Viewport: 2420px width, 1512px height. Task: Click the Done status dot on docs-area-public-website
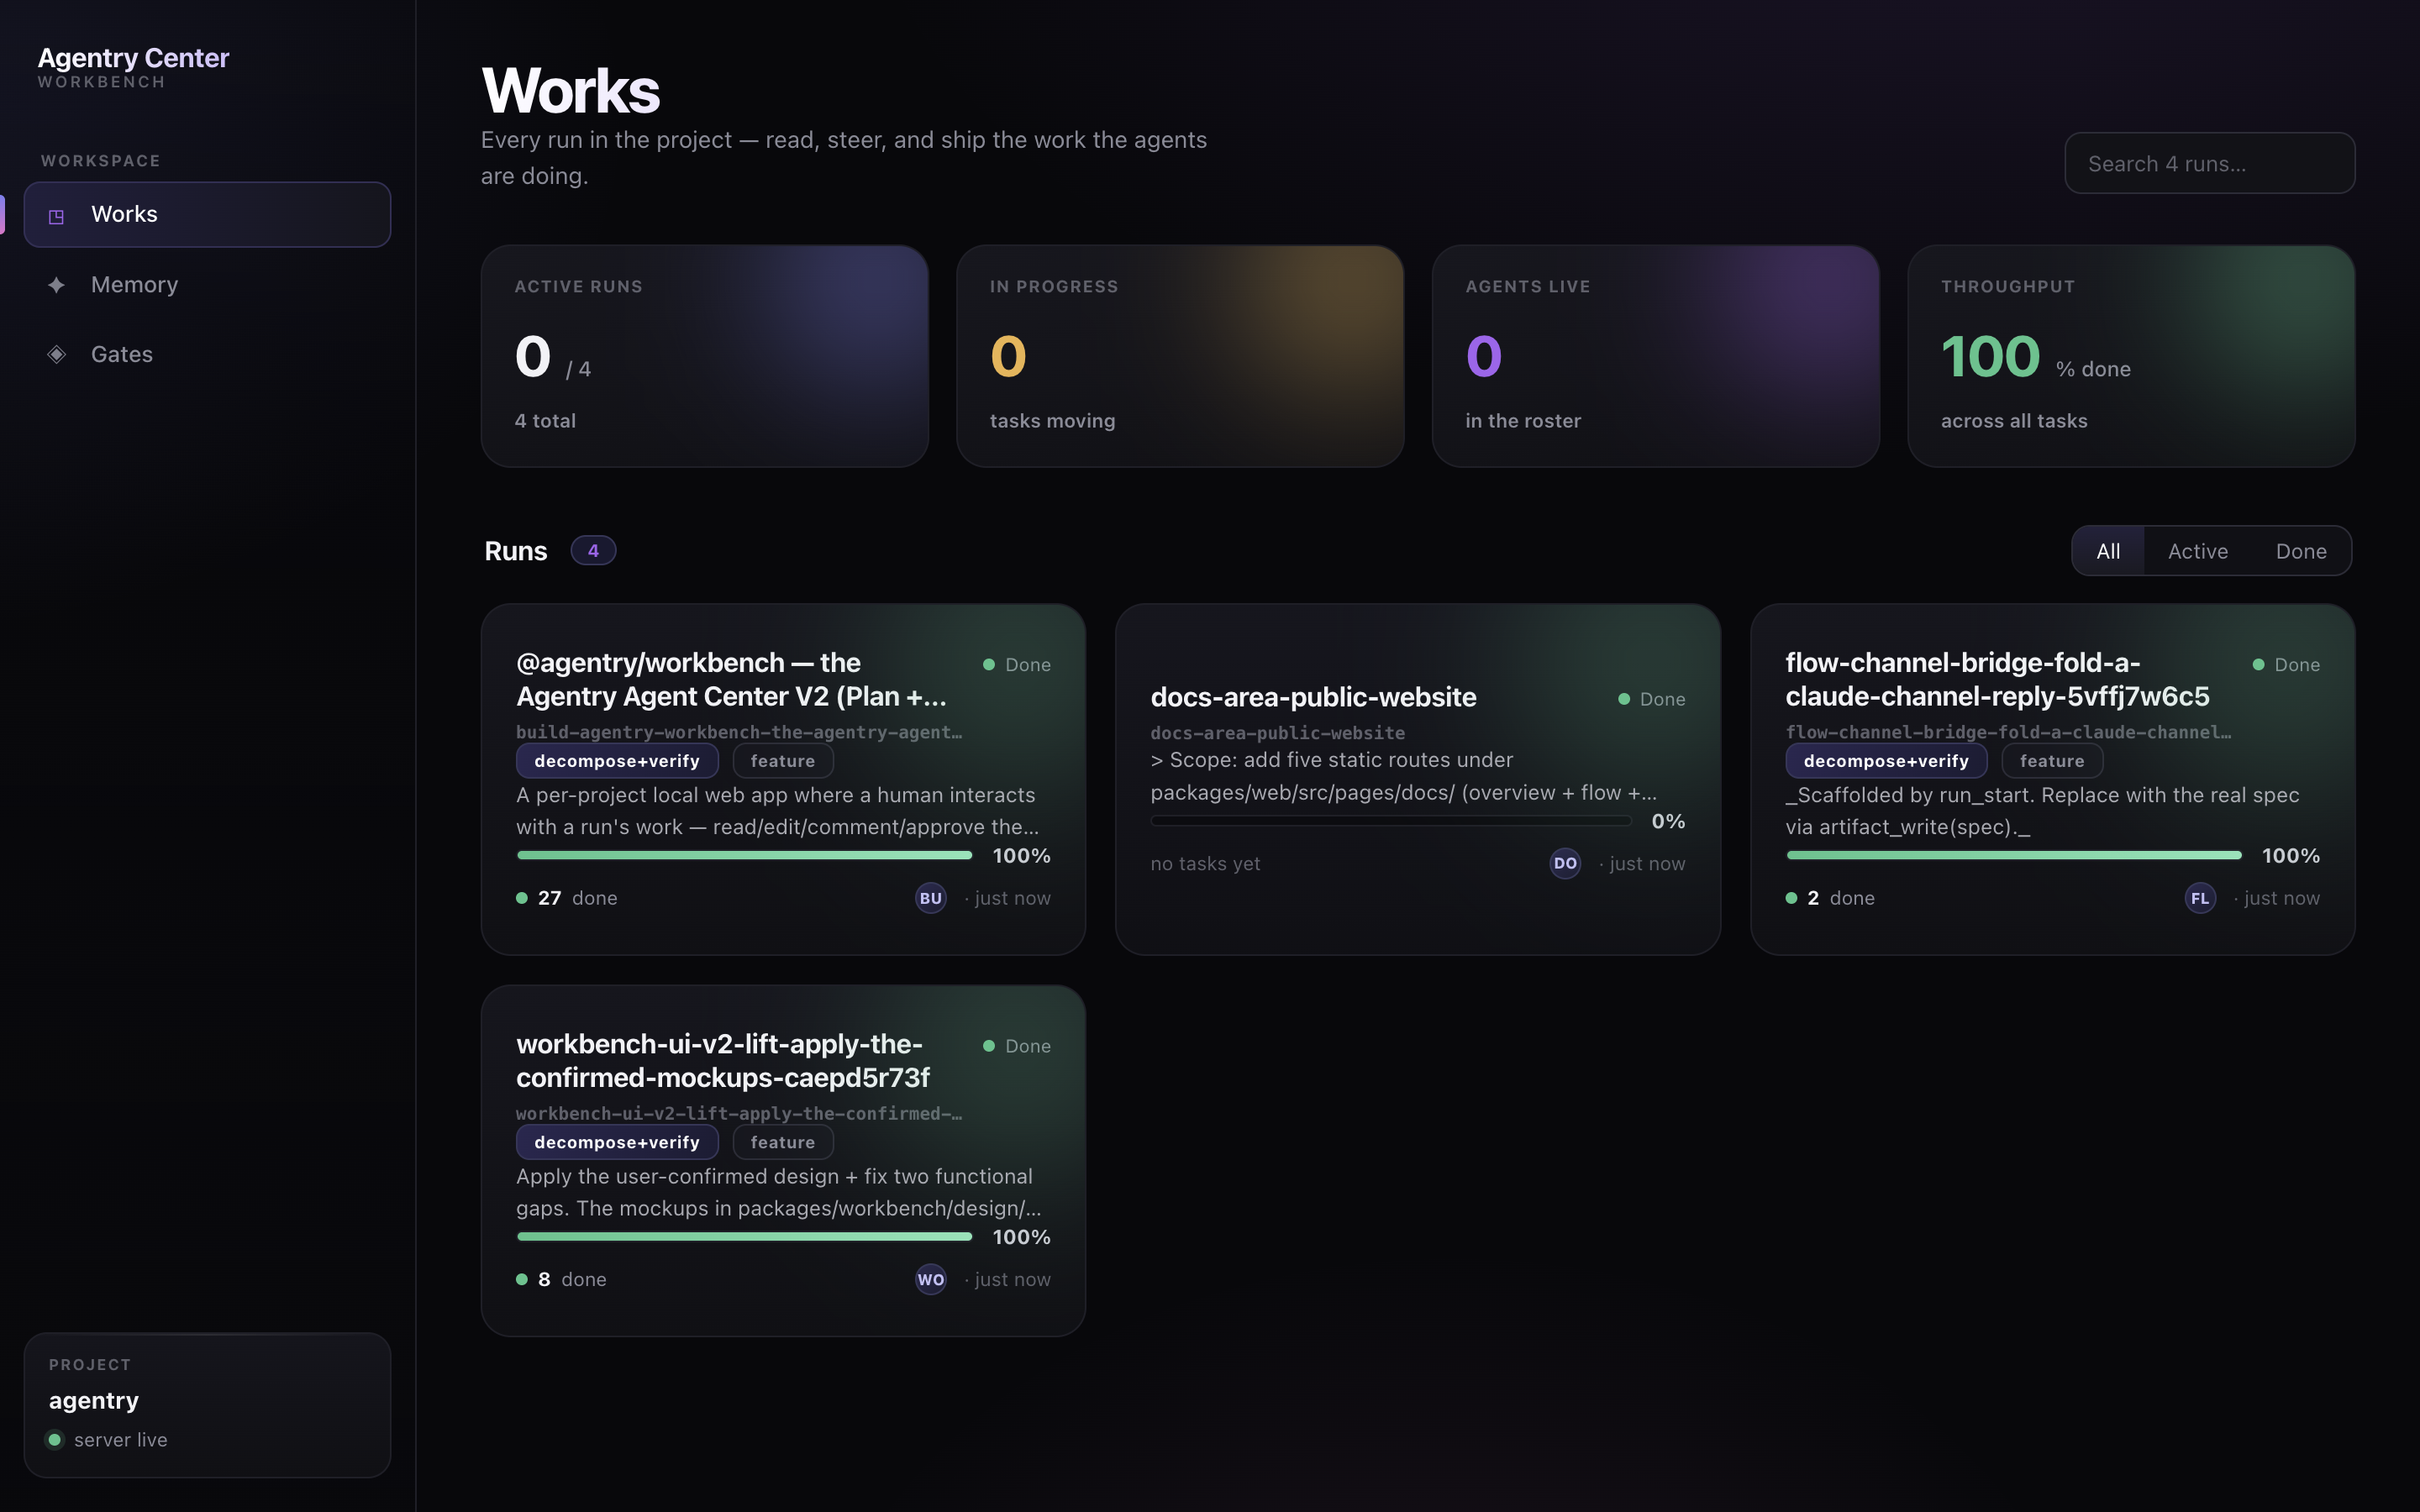[x=1624, y=699]
